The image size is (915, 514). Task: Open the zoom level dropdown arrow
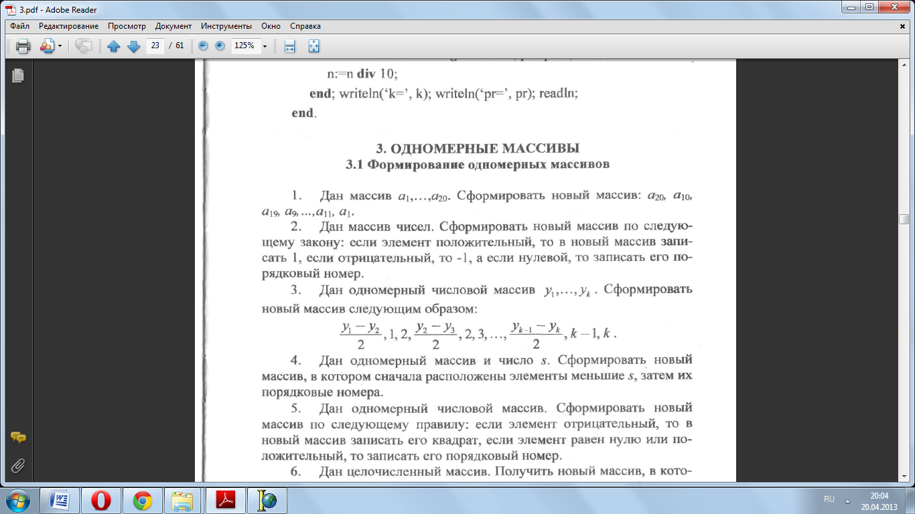265,46
